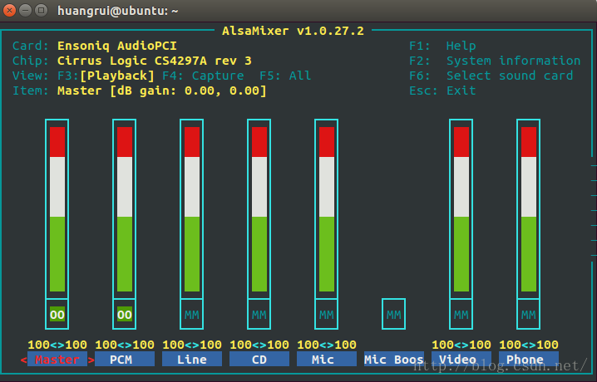The width and height of the screenshot is (597, 382).
Task: Switch to the F5 All view
Action: pyautogui.click(x=285, y=76)
